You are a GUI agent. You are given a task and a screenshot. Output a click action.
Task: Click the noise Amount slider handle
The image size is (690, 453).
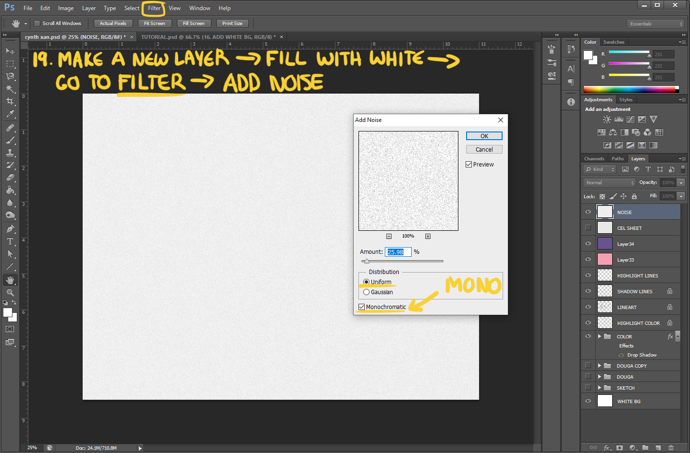[367, 262]
